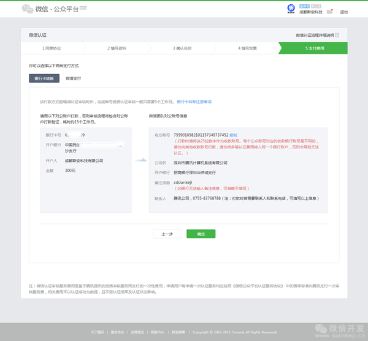This screenshot has width=368, height=341.
Task: Click the blue arrow between the two info boxes
Action: tap(141, 160)
